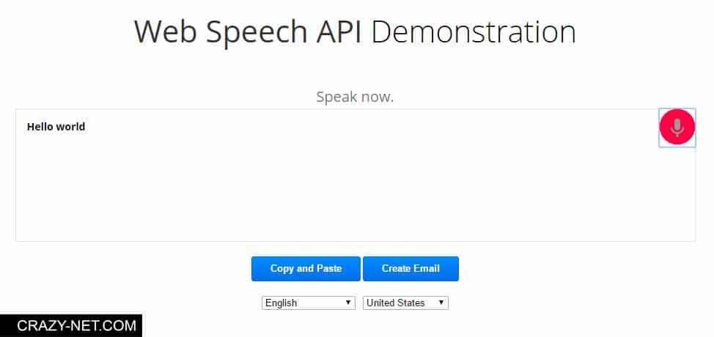Image resolution: width=714 pixels, height=337 pixels.
Task: Open the English language dropdown
Action: coord(309,303)
